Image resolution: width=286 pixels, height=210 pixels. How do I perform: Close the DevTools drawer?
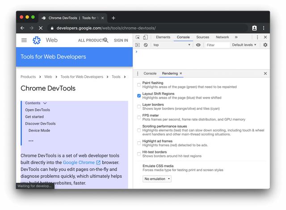click(x=265, y=73)
